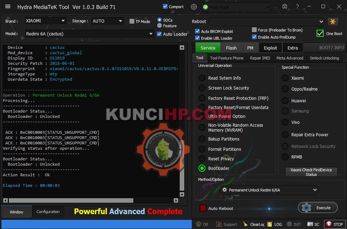Click the INIT status bar button
347x229 pixels.
click(x=294, y=224)
